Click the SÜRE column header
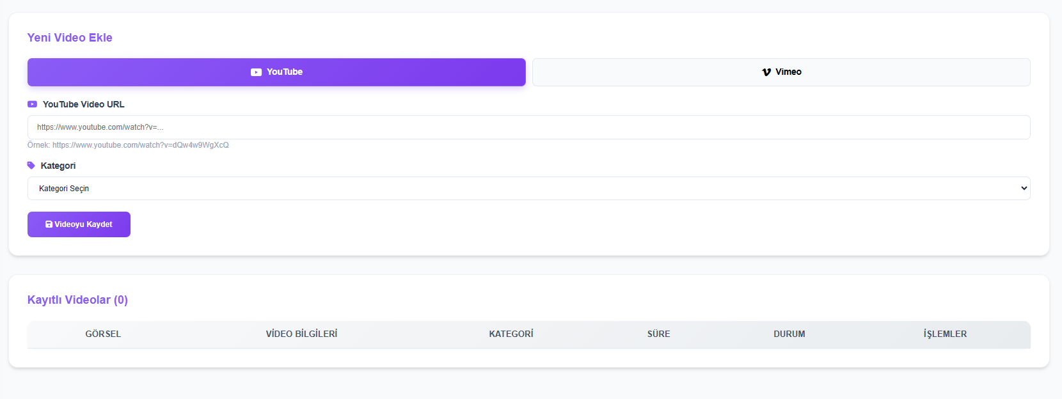The width and height of the screenshot is (1062, 399). point(658,334)
